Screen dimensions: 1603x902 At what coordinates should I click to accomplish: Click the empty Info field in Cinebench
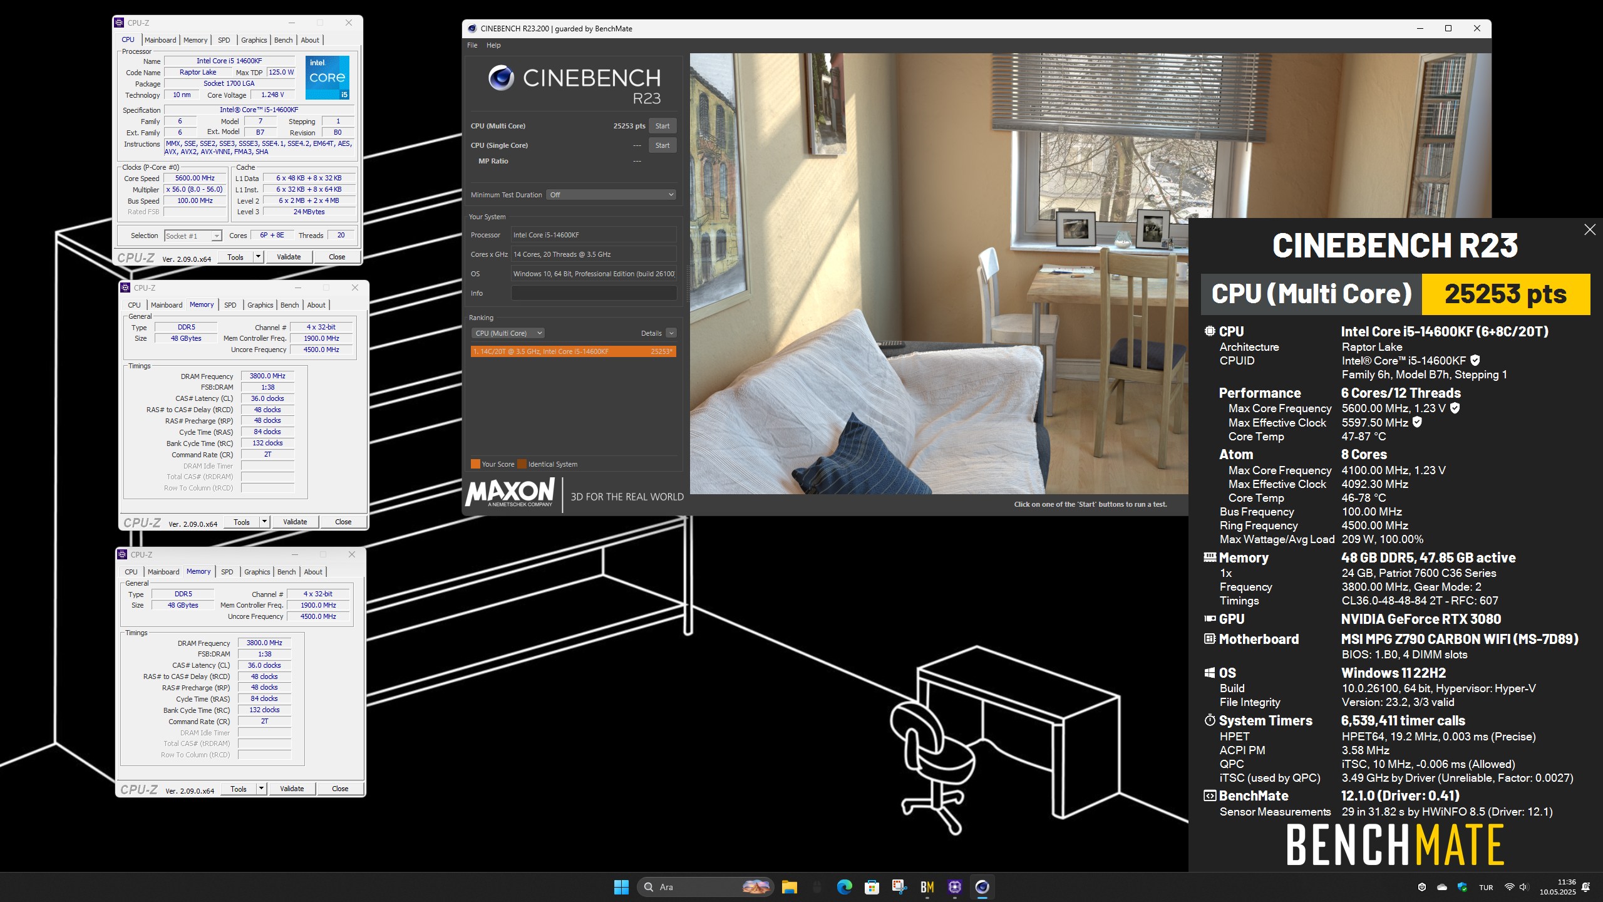click(x=594, y=293)
